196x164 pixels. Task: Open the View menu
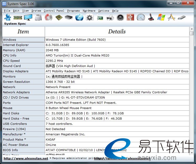tap(25, 11)
